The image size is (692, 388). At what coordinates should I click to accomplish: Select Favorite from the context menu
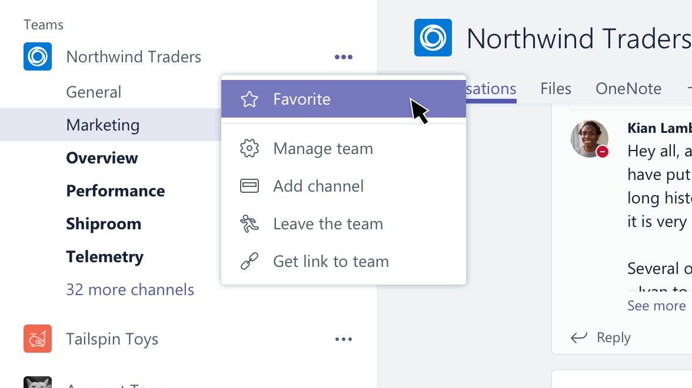tap(344, 99)
